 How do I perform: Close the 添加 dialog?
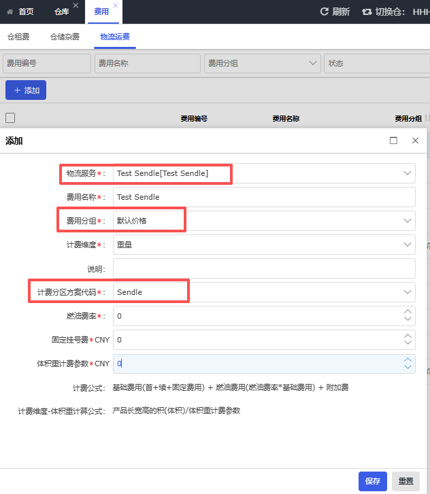coord(415,141)
